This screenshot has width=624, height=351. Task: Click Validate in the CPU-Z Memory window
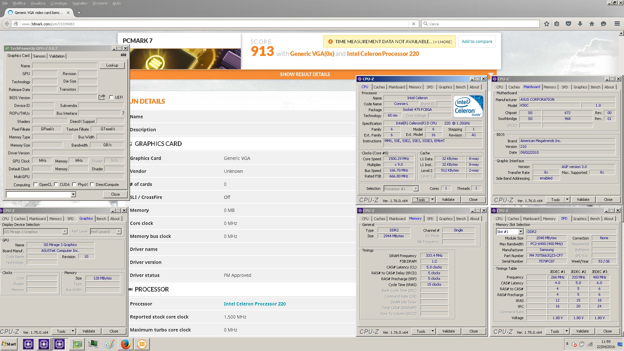448,331
